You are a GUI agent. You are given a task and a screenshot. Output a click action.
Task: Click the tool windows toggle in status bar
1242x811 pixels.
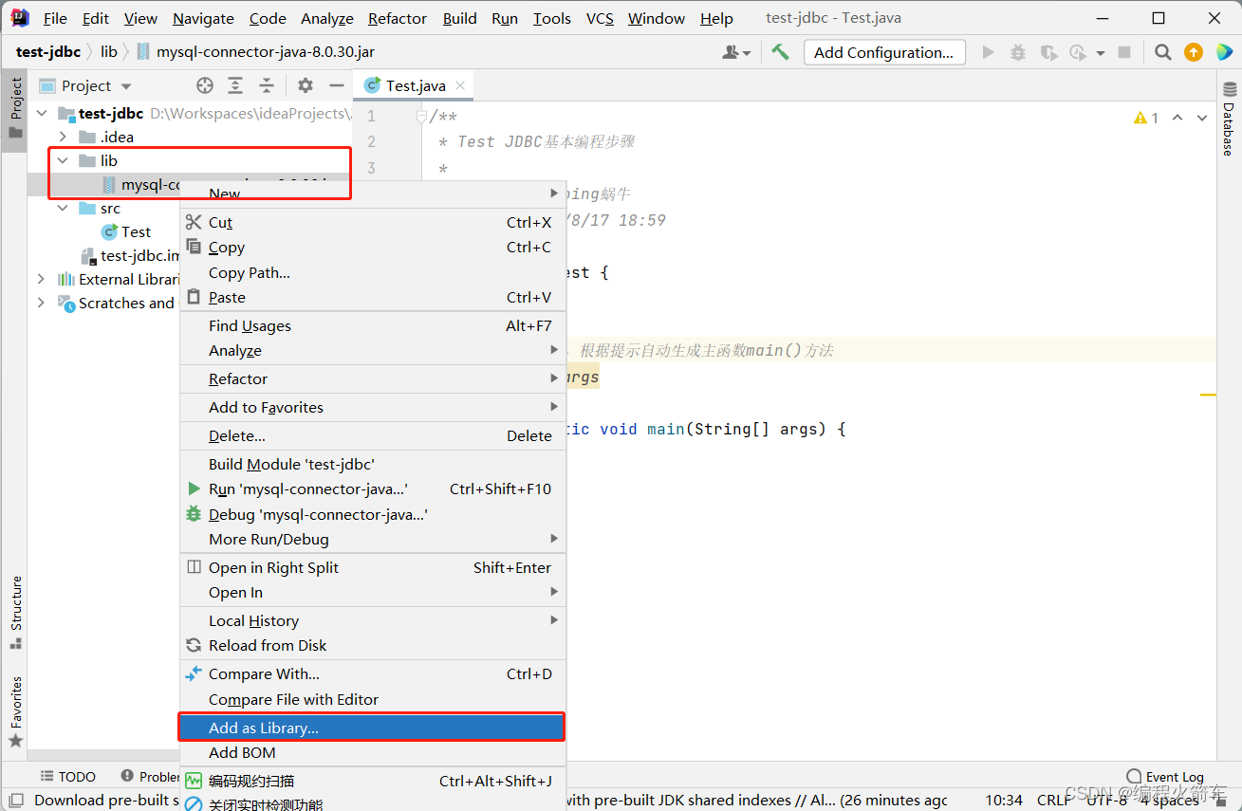click(x=16, y=801)
